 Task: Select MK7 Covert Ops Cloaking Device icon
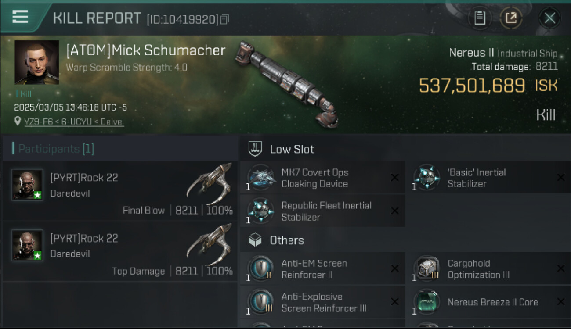pyautogui.click(x=261, y=178)
